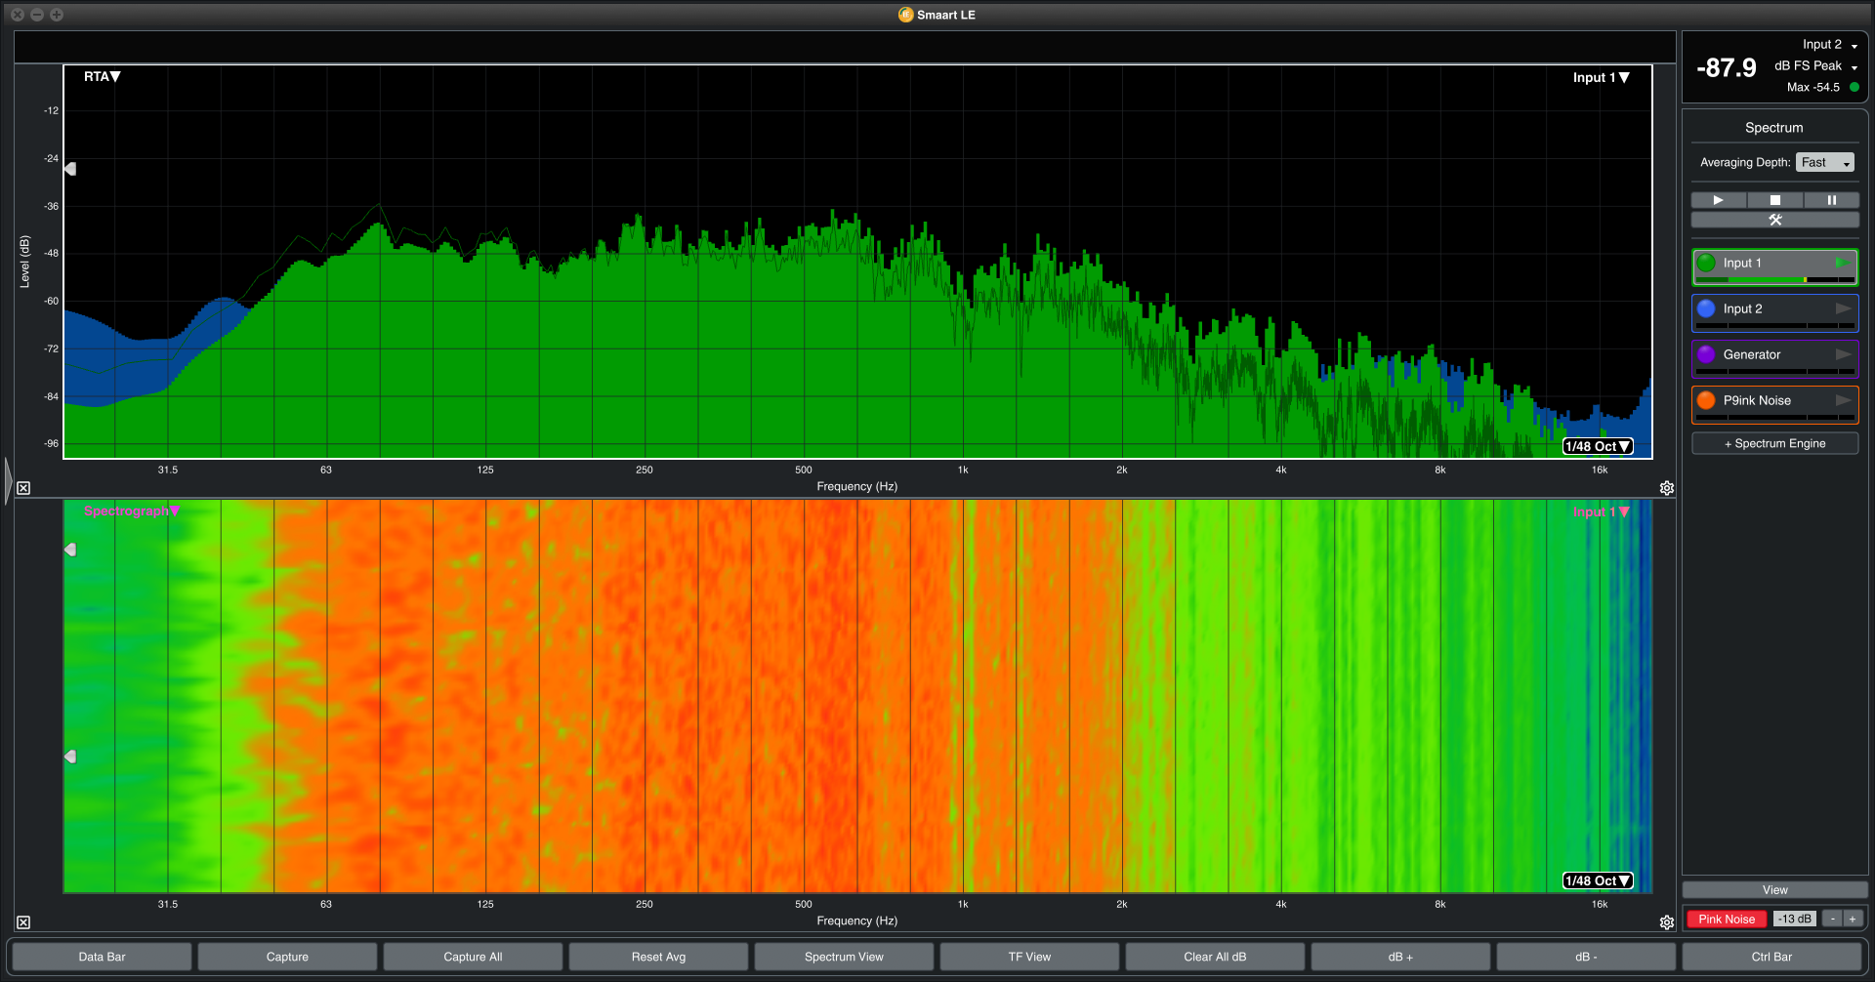This screenshot has width=1875, height=982.
Task: Click the orange P9ink Noise color circle
Action: point(1706,400)
